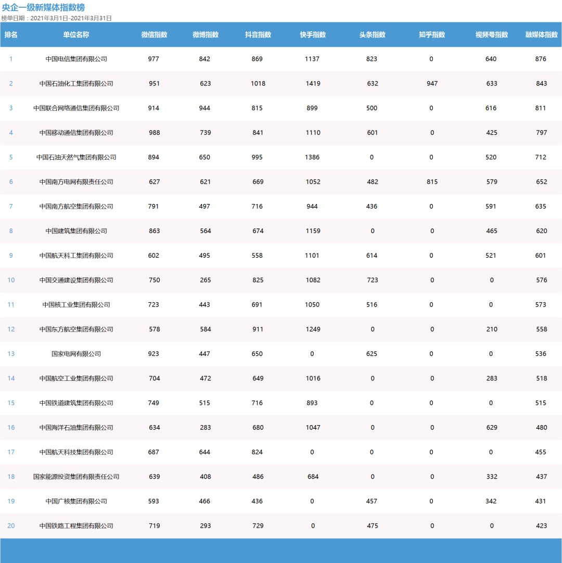The width and height of the screenshot is (562, 563).
Task: Click the 快手指数 column header
Action: pyautogui.click(x=313, y=35)
